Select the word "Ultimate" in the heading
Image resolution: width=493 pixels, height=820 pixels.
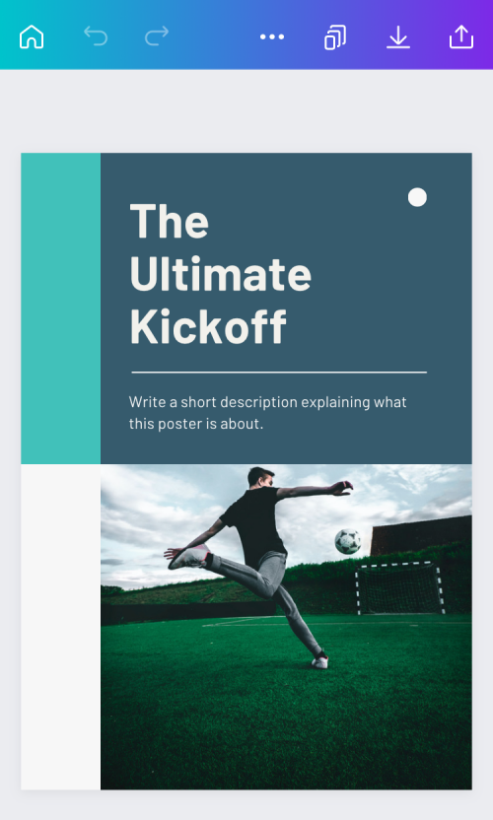click(220, 274)
